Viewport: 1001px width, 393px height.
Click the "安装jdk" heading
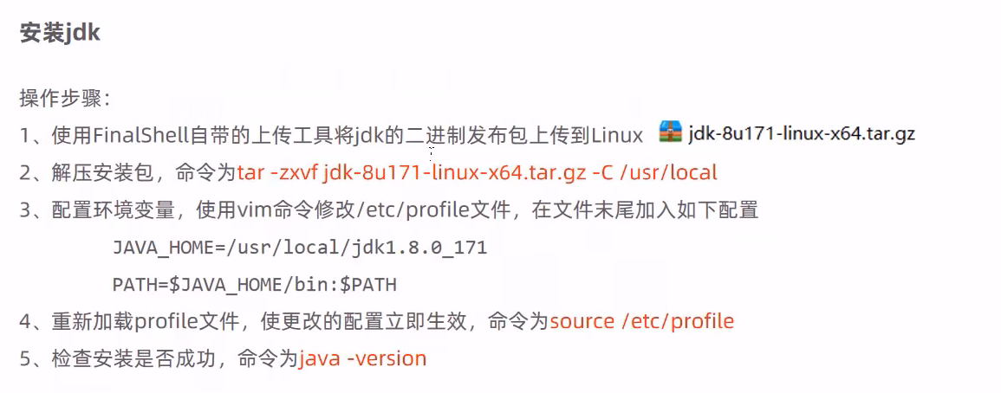pos(61,34)
